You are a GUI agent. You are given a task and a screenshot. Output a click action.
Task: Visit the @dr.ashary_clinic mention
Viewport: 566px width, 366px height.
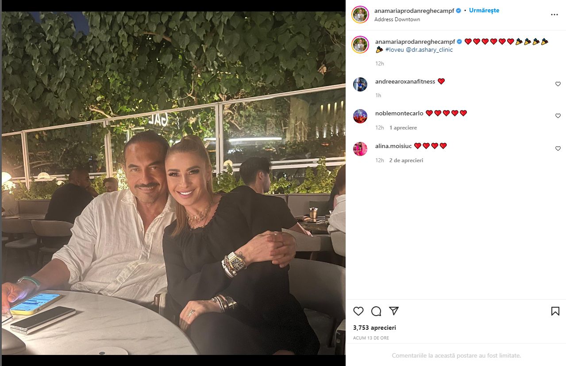pos(428,50)
